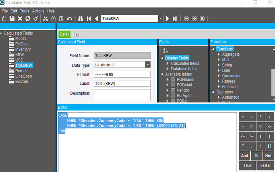Click into the Format field
This screenshot has height=172, width=275.
122,74
